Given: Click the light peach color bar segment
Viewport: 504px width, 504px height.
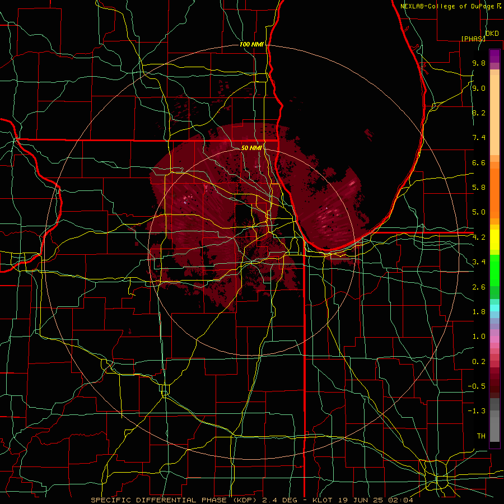Looking at the screenshot, I should pos(494,116).
